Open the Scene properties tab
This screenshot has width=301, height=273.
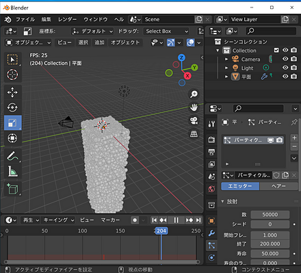coord(211,177)
